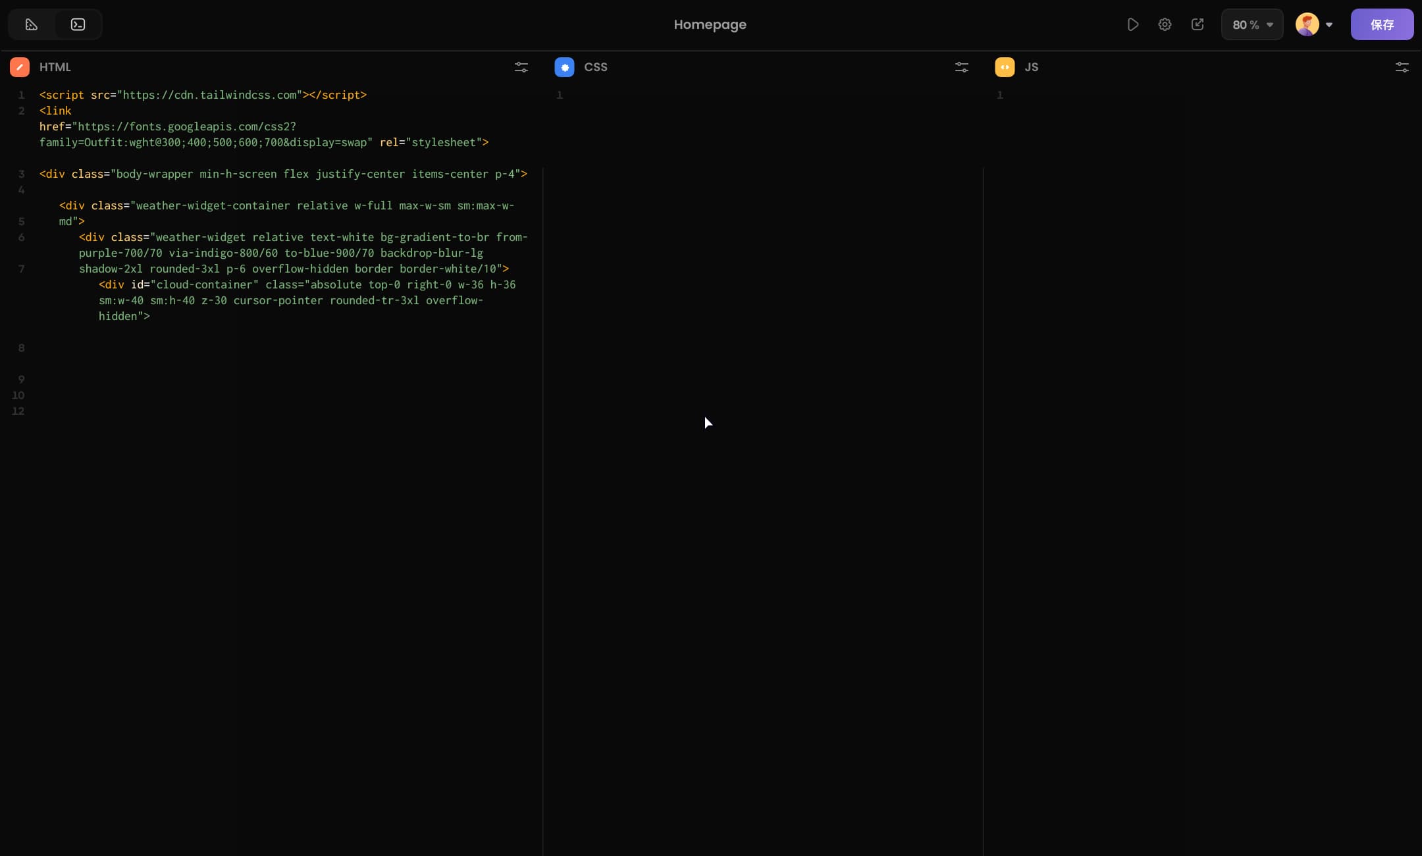
Task: Click the blue CSS panel icon
Action: coord(565,67)
